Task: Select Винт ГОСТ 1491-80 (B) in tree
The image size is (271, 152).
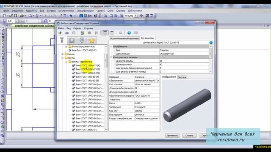Action: coord(88,81)
